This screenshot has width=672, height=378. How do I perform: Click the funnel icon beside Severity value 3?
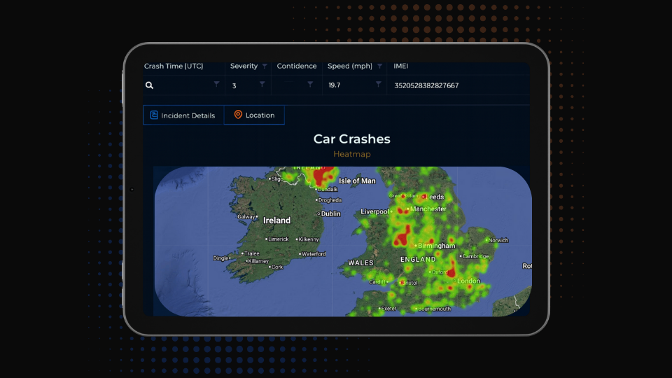pyautogui.click(x=262, y=85)
